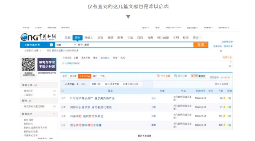Read online '购样品以身试效' book icon
Image resolution: width=255 pixels, height=141 pixels.
click(x=229, y=107)
